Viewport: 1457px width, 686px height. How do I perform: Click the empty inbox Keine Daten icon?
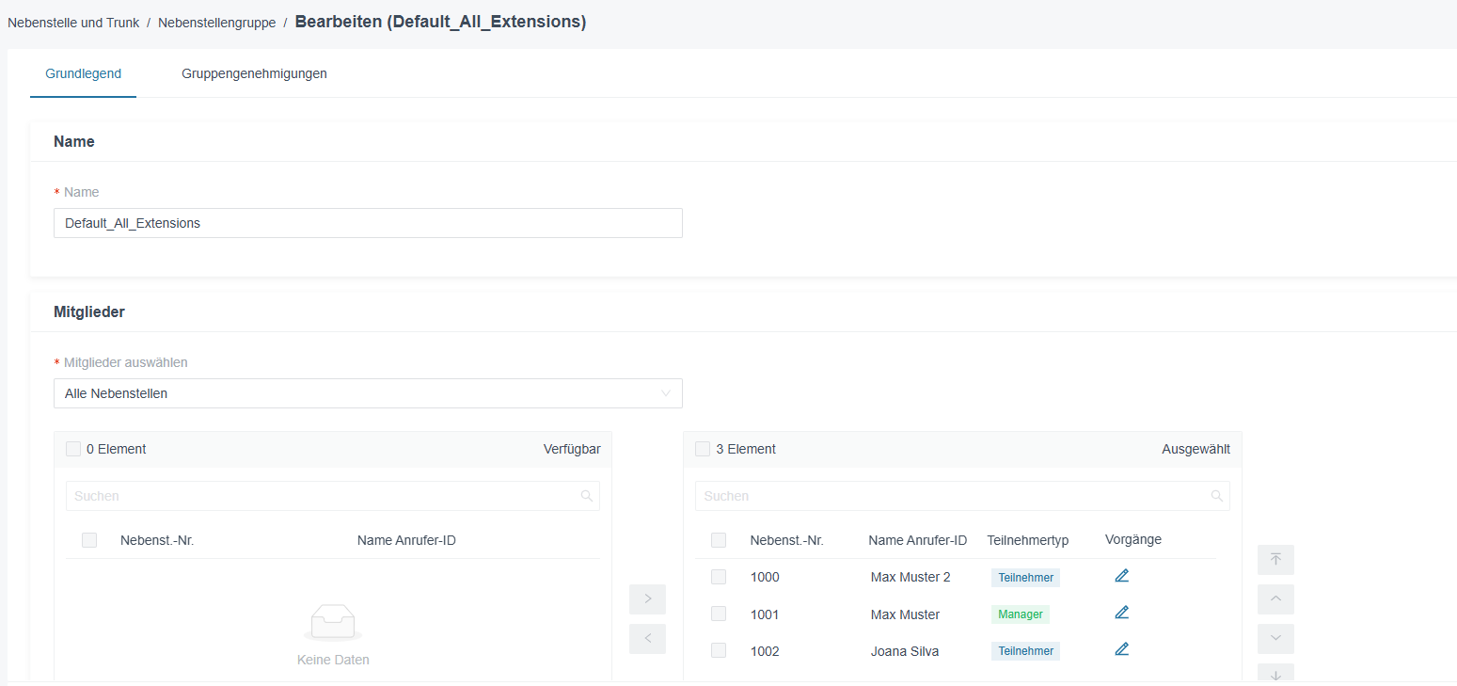point(333,623)
